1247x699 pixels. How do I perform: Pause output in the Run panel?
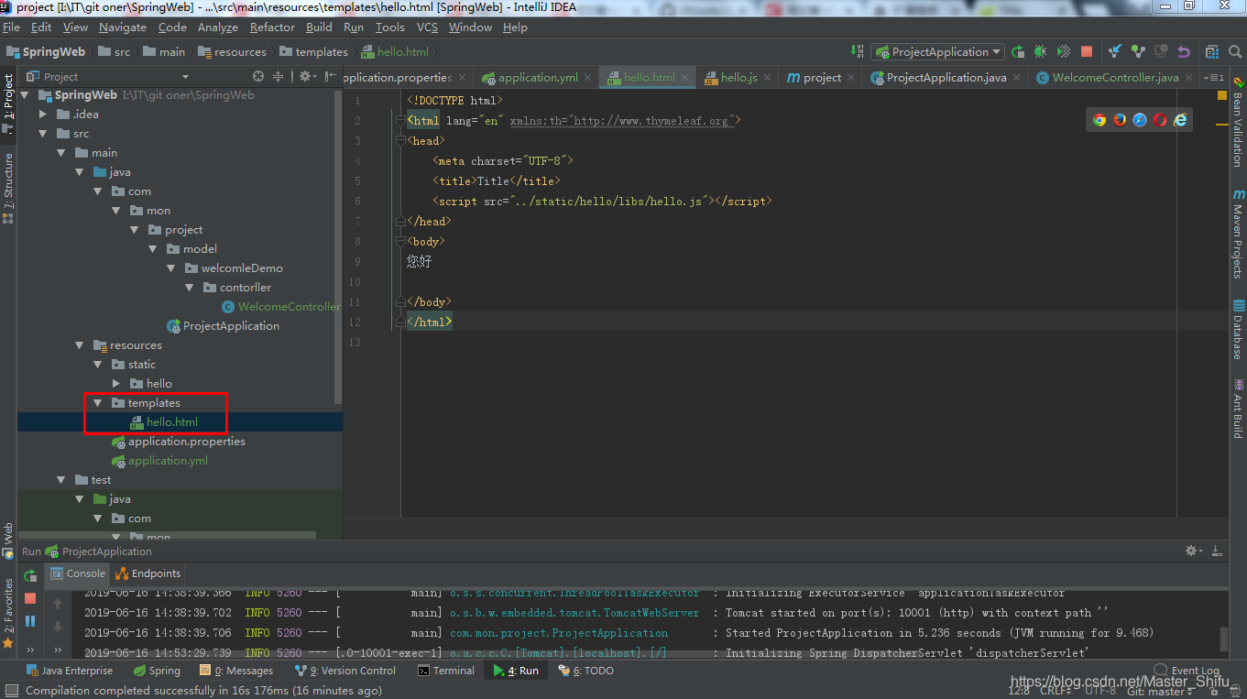(30, 621)
